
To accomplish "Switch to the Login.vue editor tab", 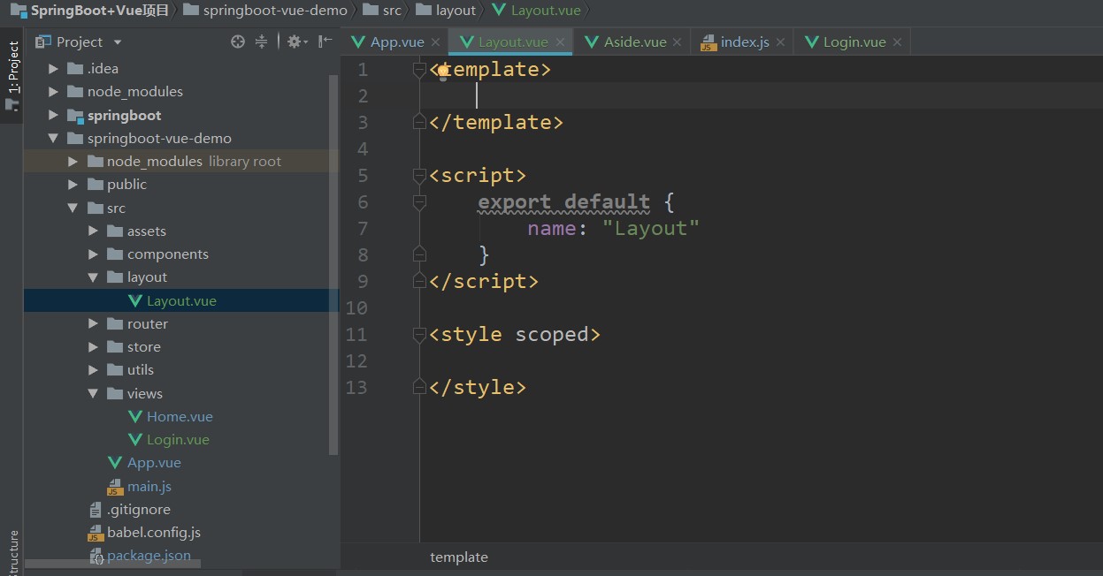I will coord(854,42).
